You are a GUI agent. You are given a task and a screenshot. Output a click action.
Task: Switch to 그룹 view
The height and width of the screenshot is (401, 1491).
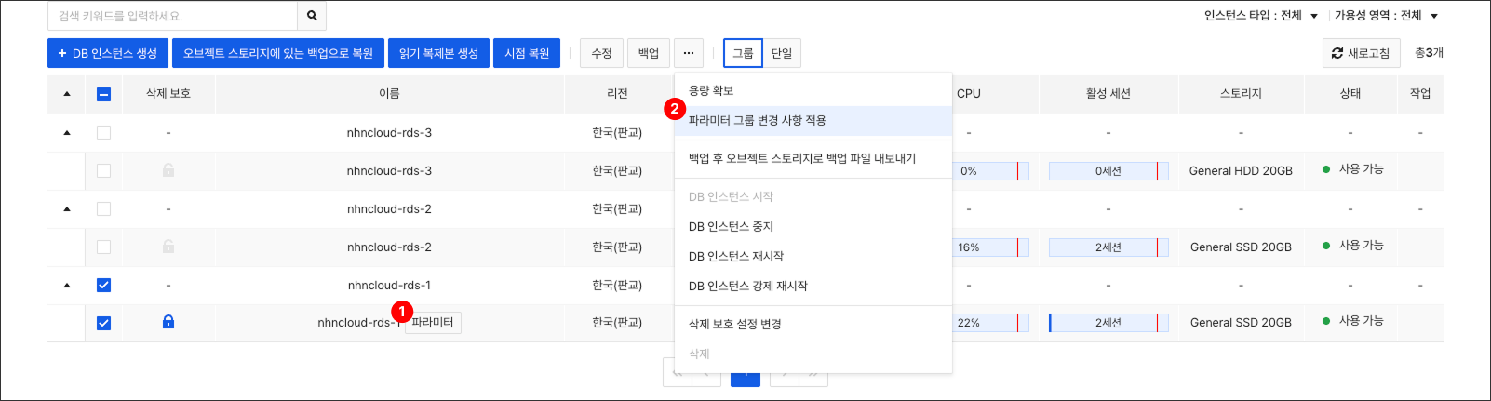pyautogui.click(x=743, y=53)
